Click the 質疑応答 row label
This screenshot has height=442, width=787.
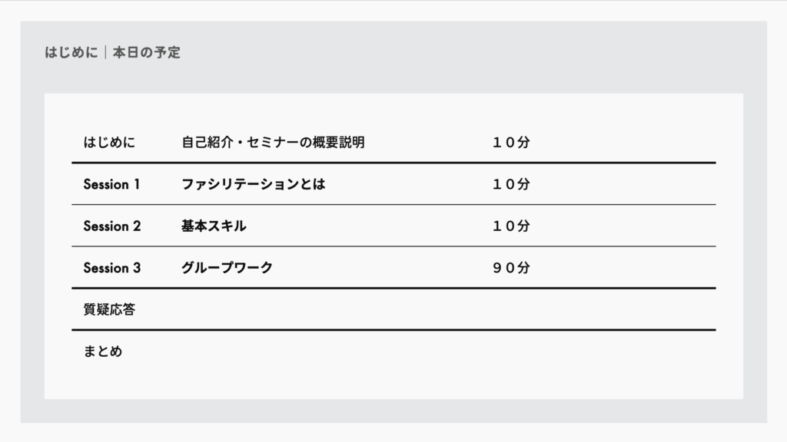[x=109, y=310]
